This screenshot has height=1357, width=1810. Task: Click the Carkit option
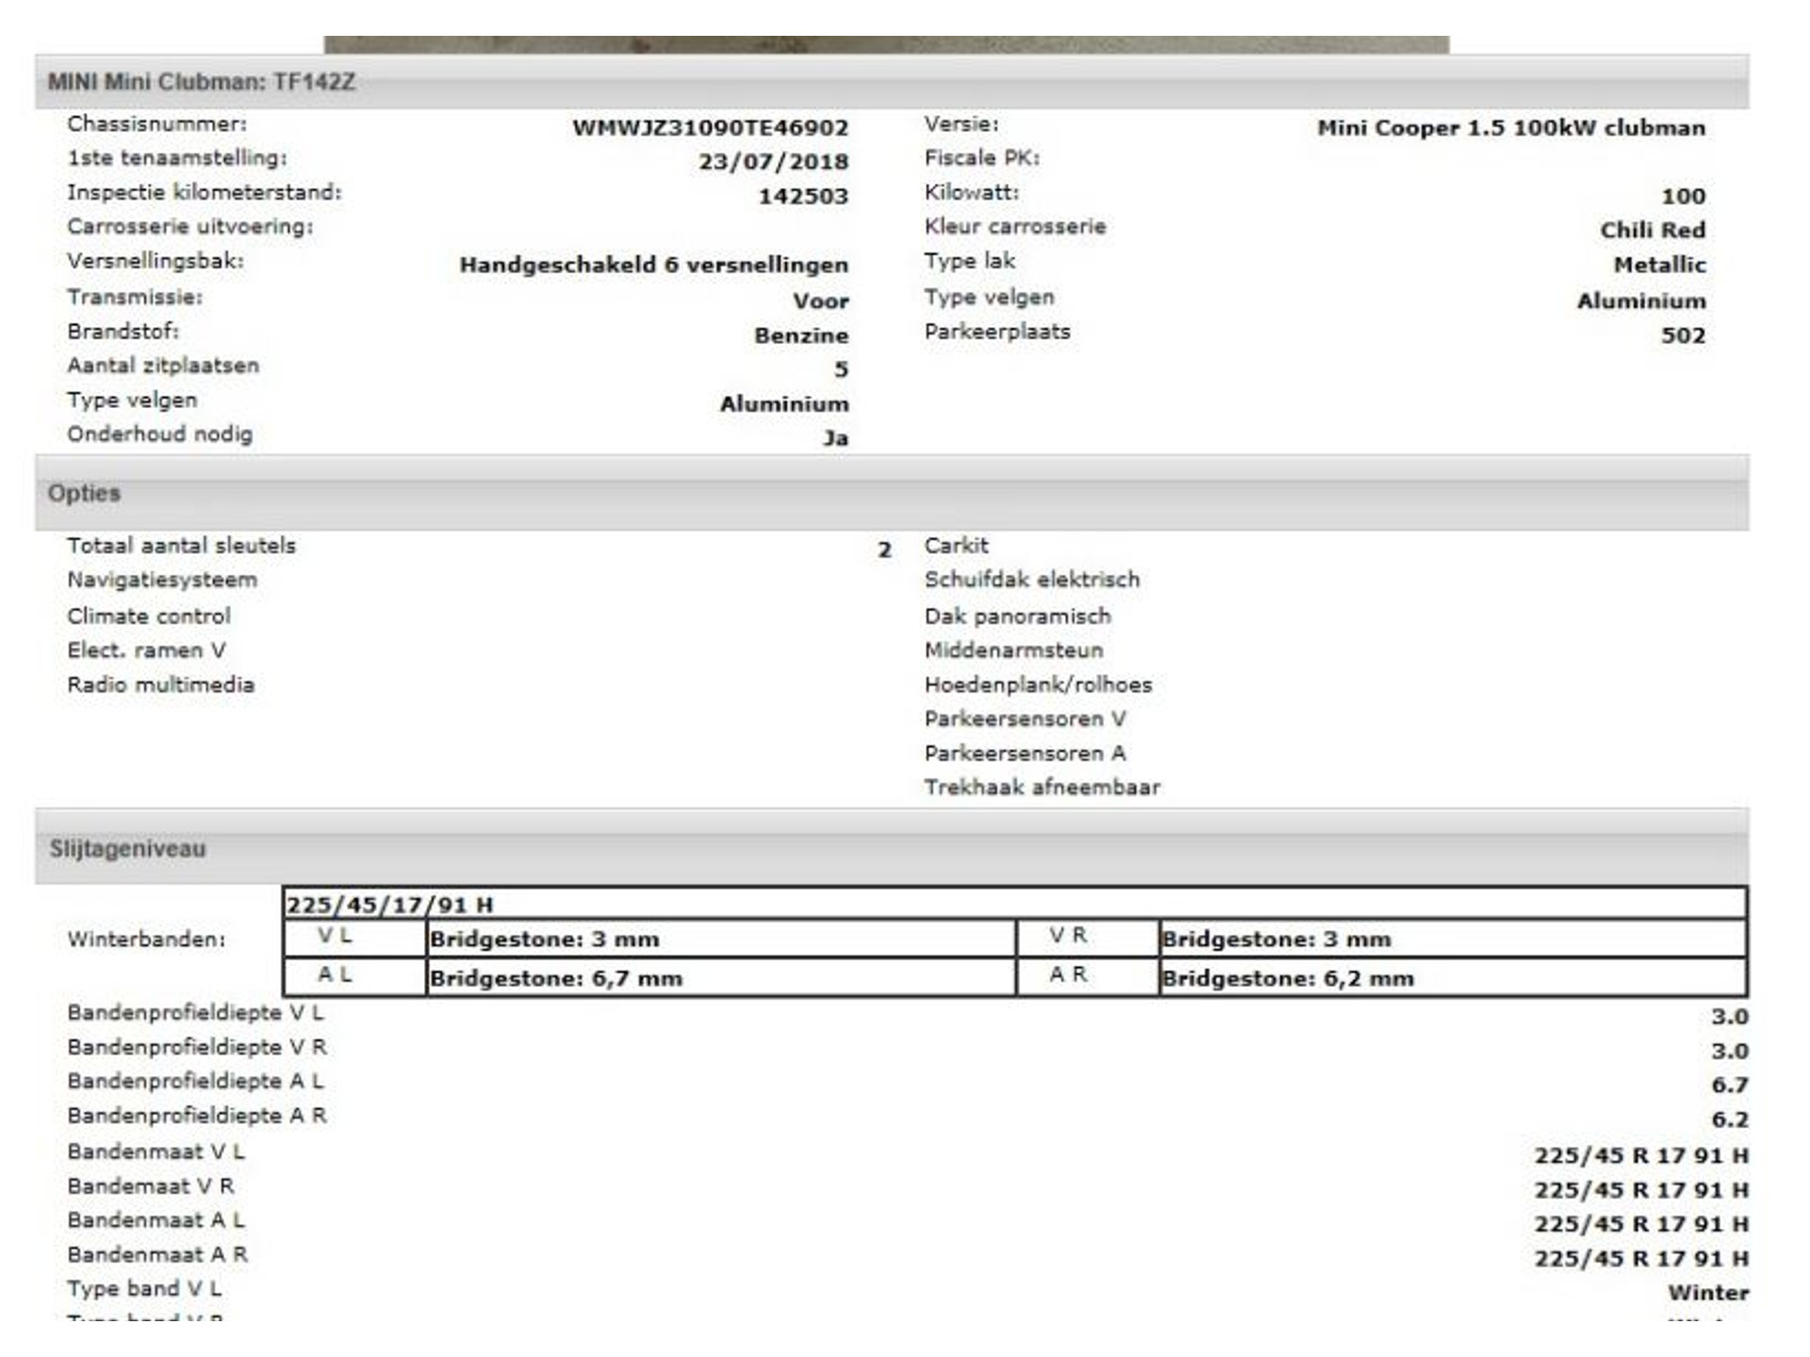(956, 546)
